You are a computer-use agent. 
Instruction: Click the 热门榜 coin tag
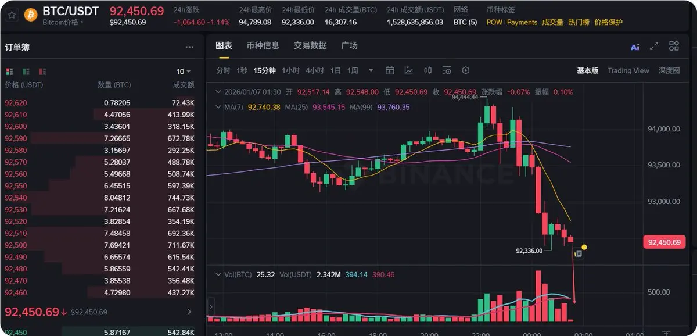tap(579, 22)
